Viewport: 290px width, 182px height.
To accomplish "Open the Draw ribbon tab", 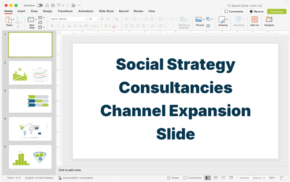I will 34,11.
